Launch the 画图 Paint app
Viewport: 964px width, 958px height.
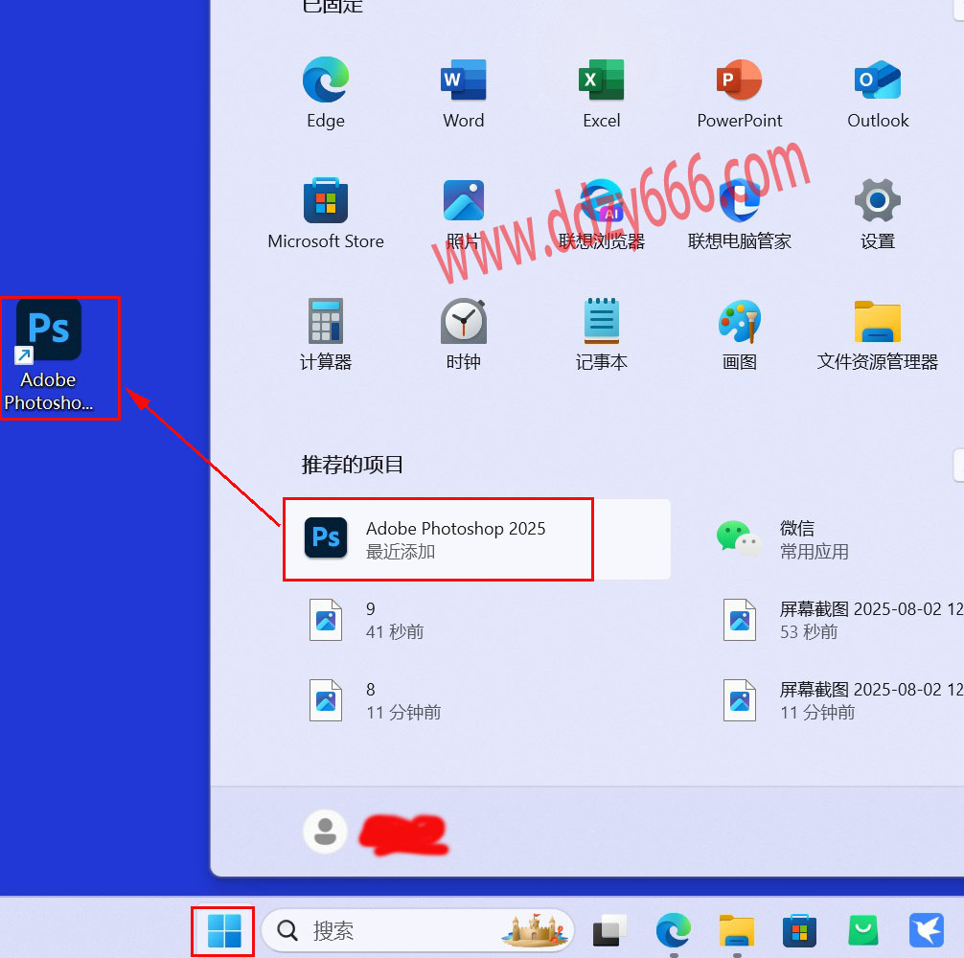(x=739, y=334)
